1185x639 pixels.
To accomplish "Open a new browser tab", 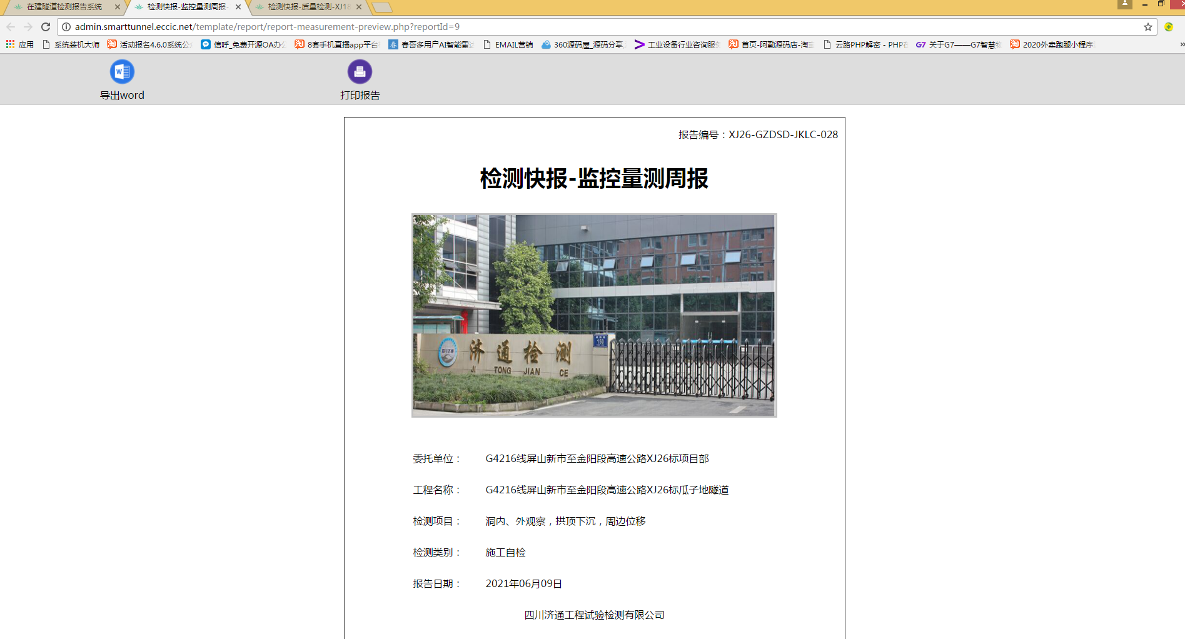I will click(381, 7).
